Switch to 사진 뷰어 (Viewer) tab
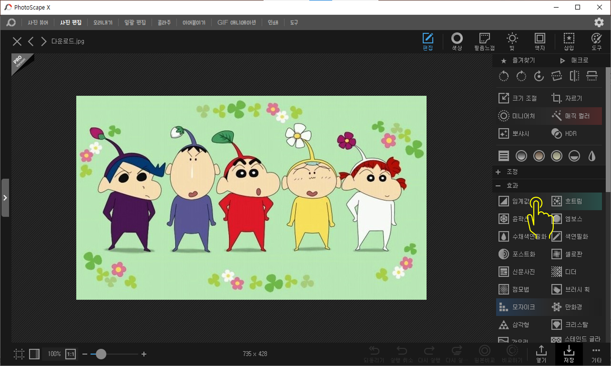This screenshot has height=366, width=611. pos(38,22)
